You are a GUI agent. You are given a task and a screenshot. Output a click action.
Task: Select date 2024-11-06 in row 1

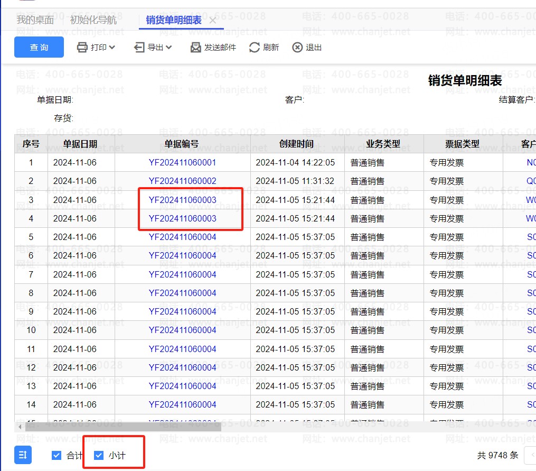click(75, 162)
